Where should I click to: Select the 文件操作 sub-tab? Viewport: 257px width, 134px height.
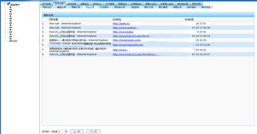point(104,7)
